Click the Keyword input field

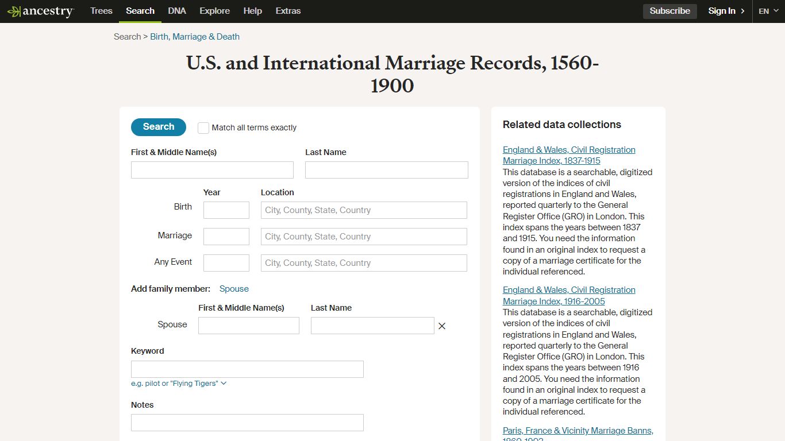[x=247, y=369]
